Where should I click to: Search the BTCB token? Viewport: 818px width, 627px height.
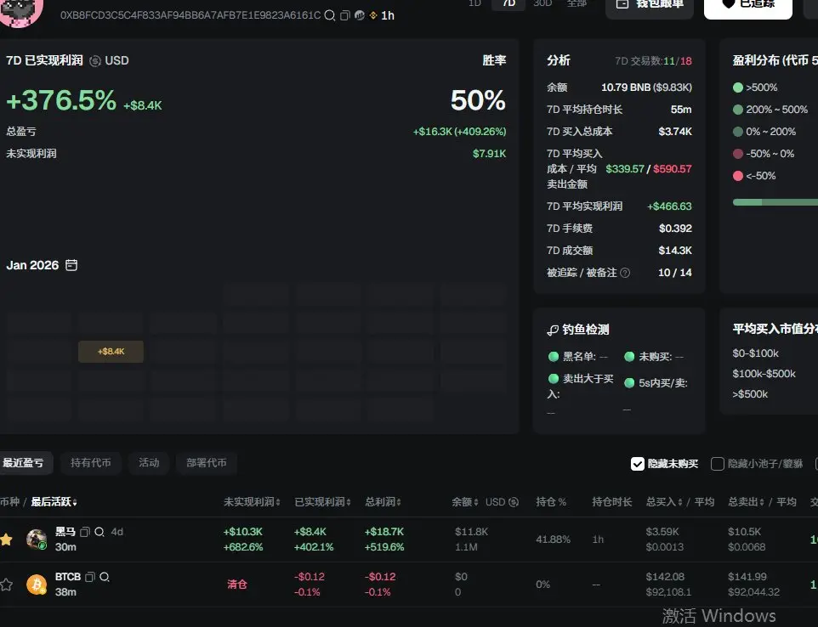(x=105, y=576)
